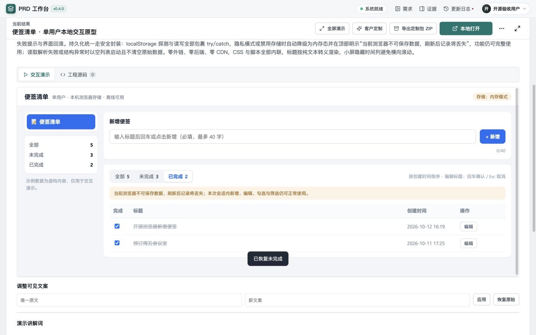
Task: Open the 证据 panel
Action: pos(428,9)
